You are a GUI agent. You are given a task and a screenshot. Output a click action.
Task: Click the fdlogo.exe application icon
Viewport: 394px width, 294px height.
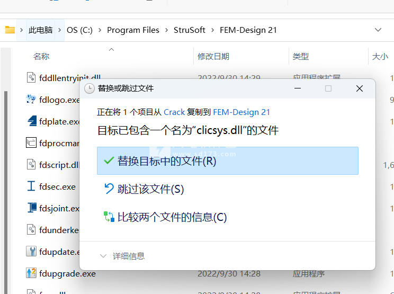coord(31,99)
